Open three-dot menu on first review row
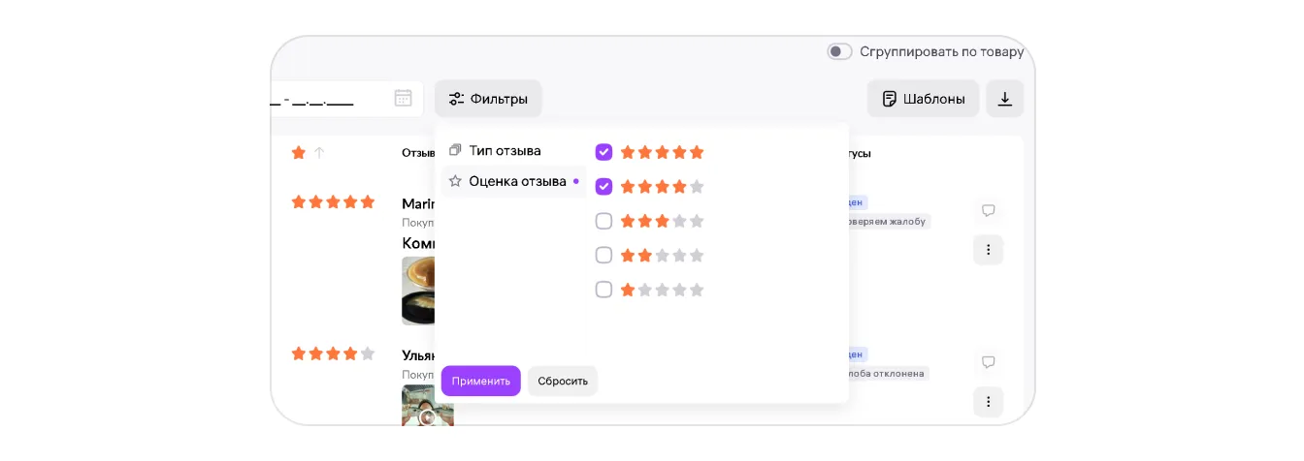This screenshot has width=1304, height=461. tap(988, 250)
